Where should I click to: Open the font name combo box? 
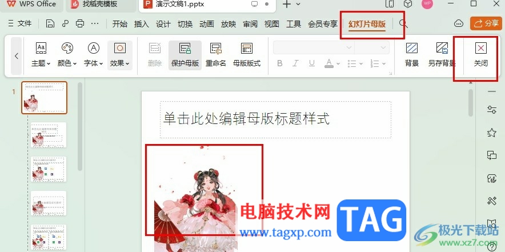[314, 47]
